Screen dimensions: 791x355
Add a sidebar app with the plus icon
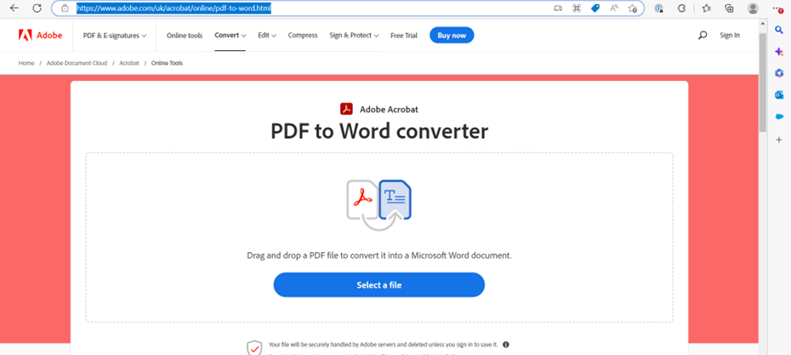[779, 140]
